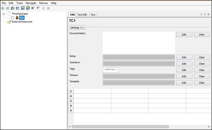The image size is (212, 130).
Task: Collapse the Settings << section
Action: click(x=77, y=27)
